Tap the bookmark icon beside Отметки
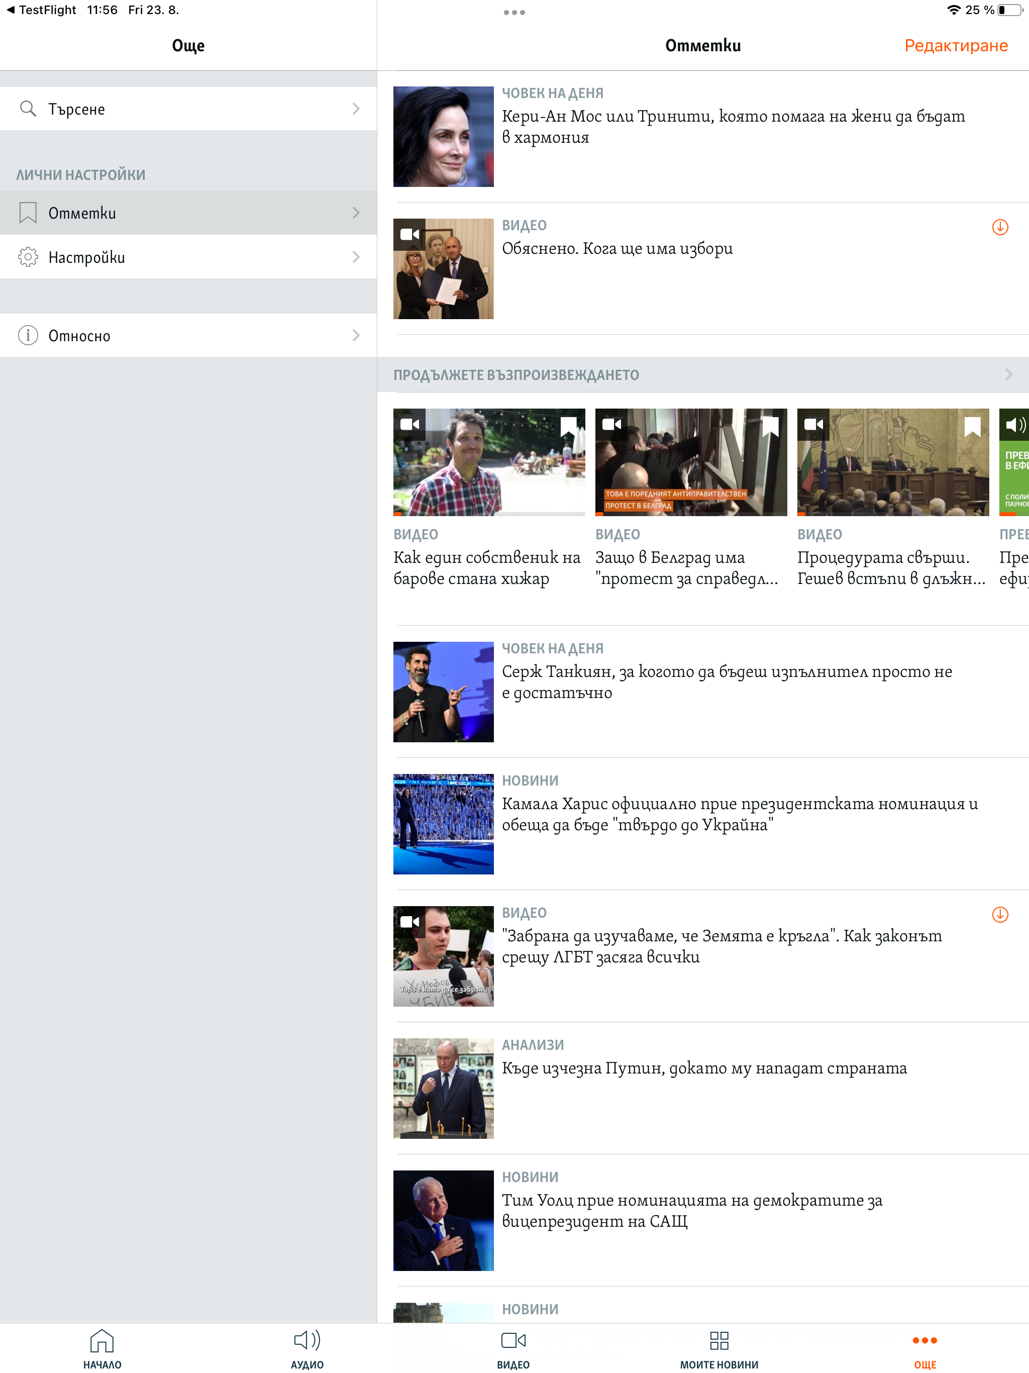This screenshot has height=1373, width=1029. (x=28, y=212)
